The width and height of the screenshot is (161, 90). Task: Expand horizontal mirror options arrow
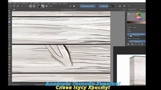pyautogui.click(x=122, y=6)
